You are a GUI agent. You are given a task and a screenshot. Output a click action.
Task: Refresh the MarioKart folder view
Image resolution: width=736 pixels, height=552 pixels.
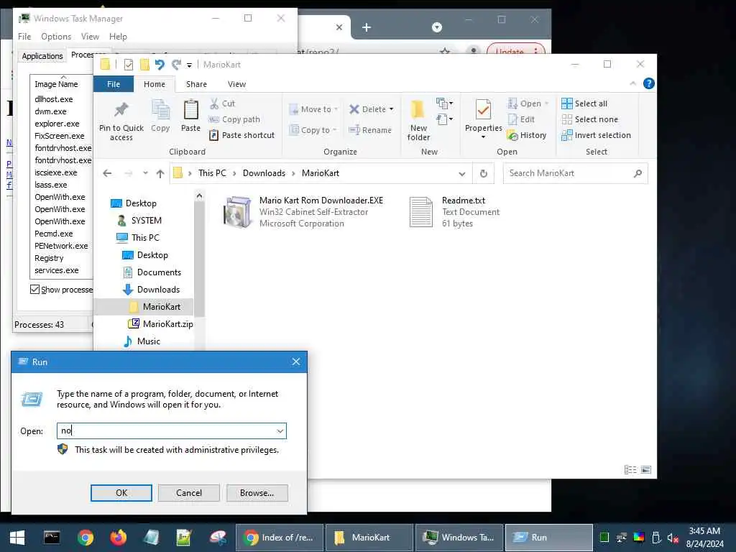pyautogui.click(x=484, y=173)
